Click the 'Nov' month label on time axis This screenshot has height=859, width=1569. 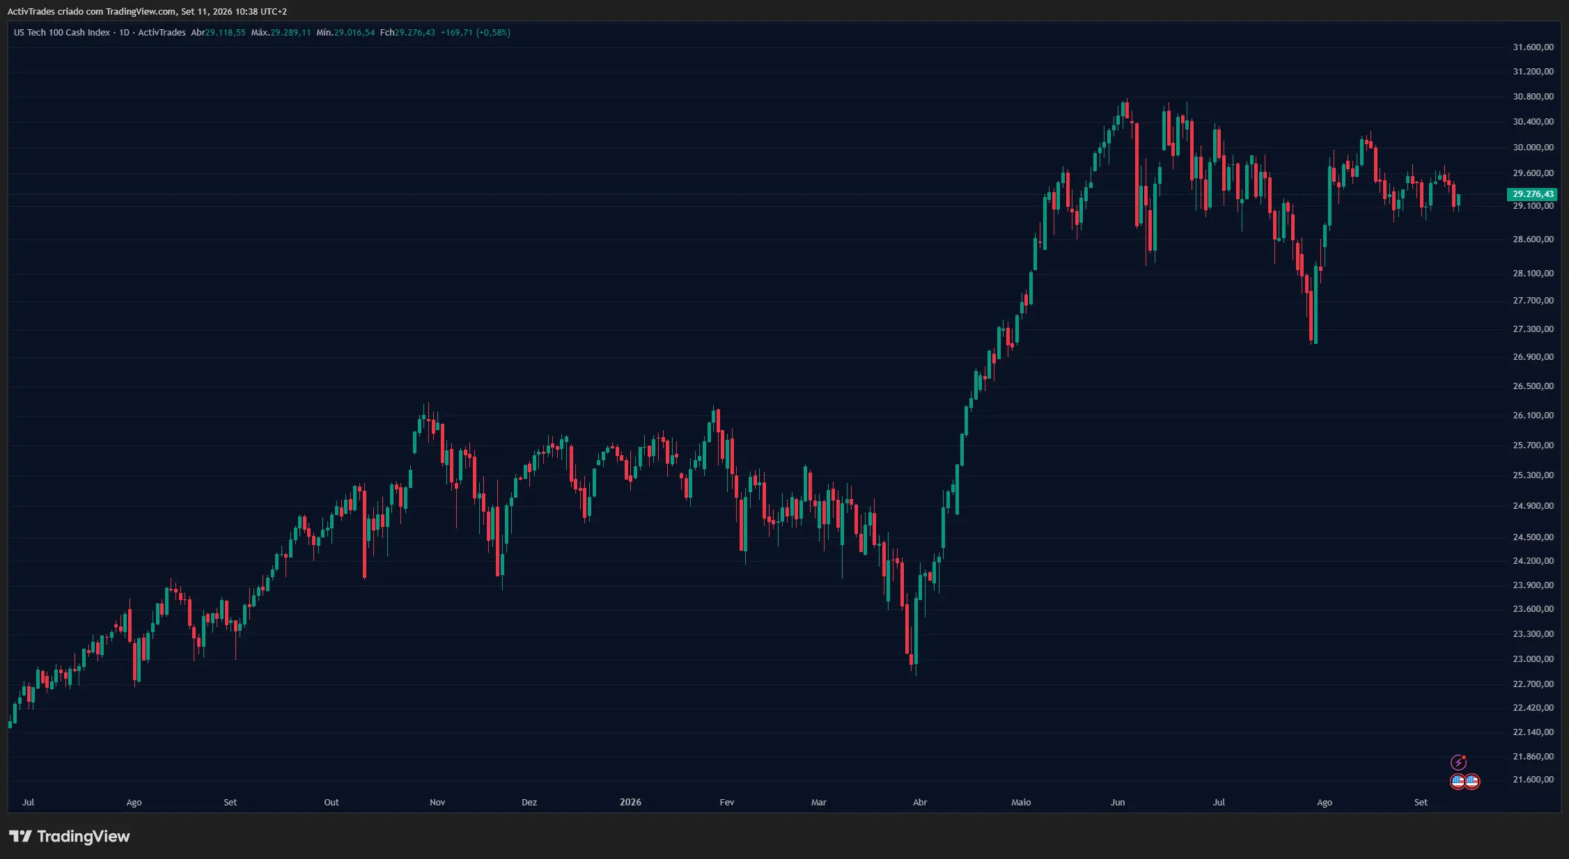437,803
